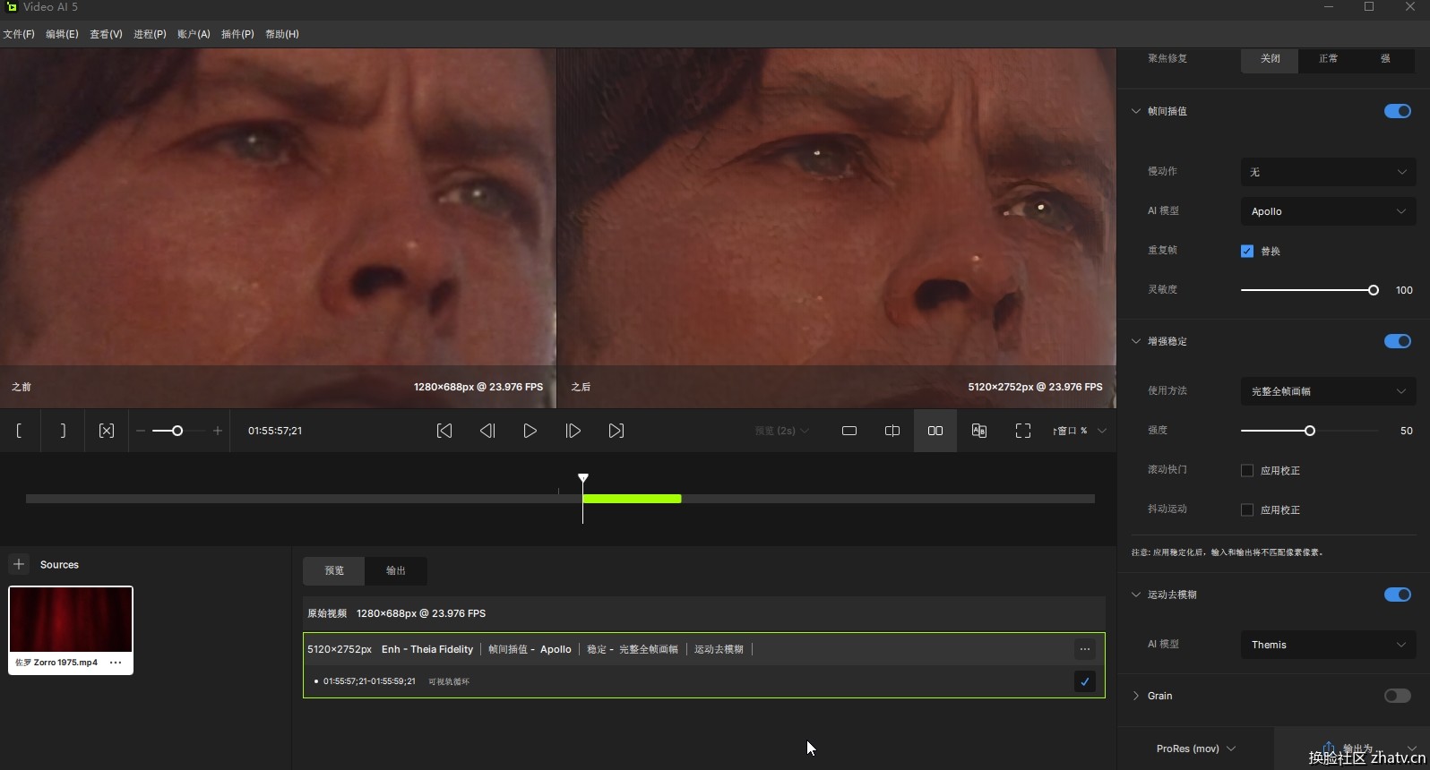
Task: Open the 帮助(H) menu
Action: pos(281,34)
